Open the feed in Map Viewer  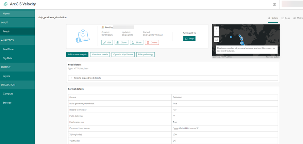point(123,55)
